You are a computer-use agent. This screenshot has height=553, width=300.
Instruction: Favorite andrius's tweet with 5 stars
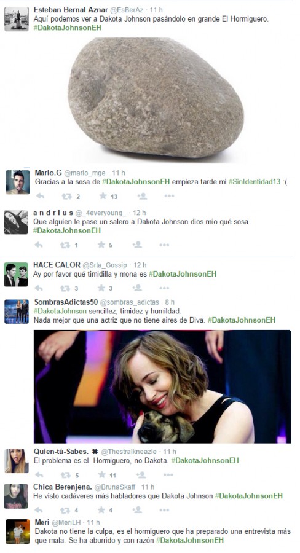coord(101,245)
